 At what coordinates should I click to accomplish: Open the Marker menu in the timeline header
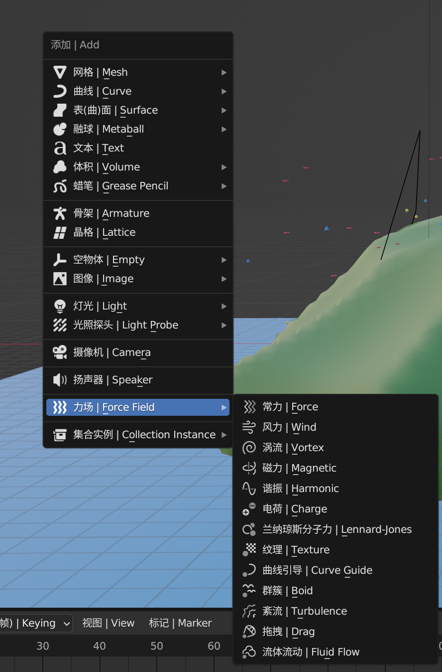[x=181, y=623]
